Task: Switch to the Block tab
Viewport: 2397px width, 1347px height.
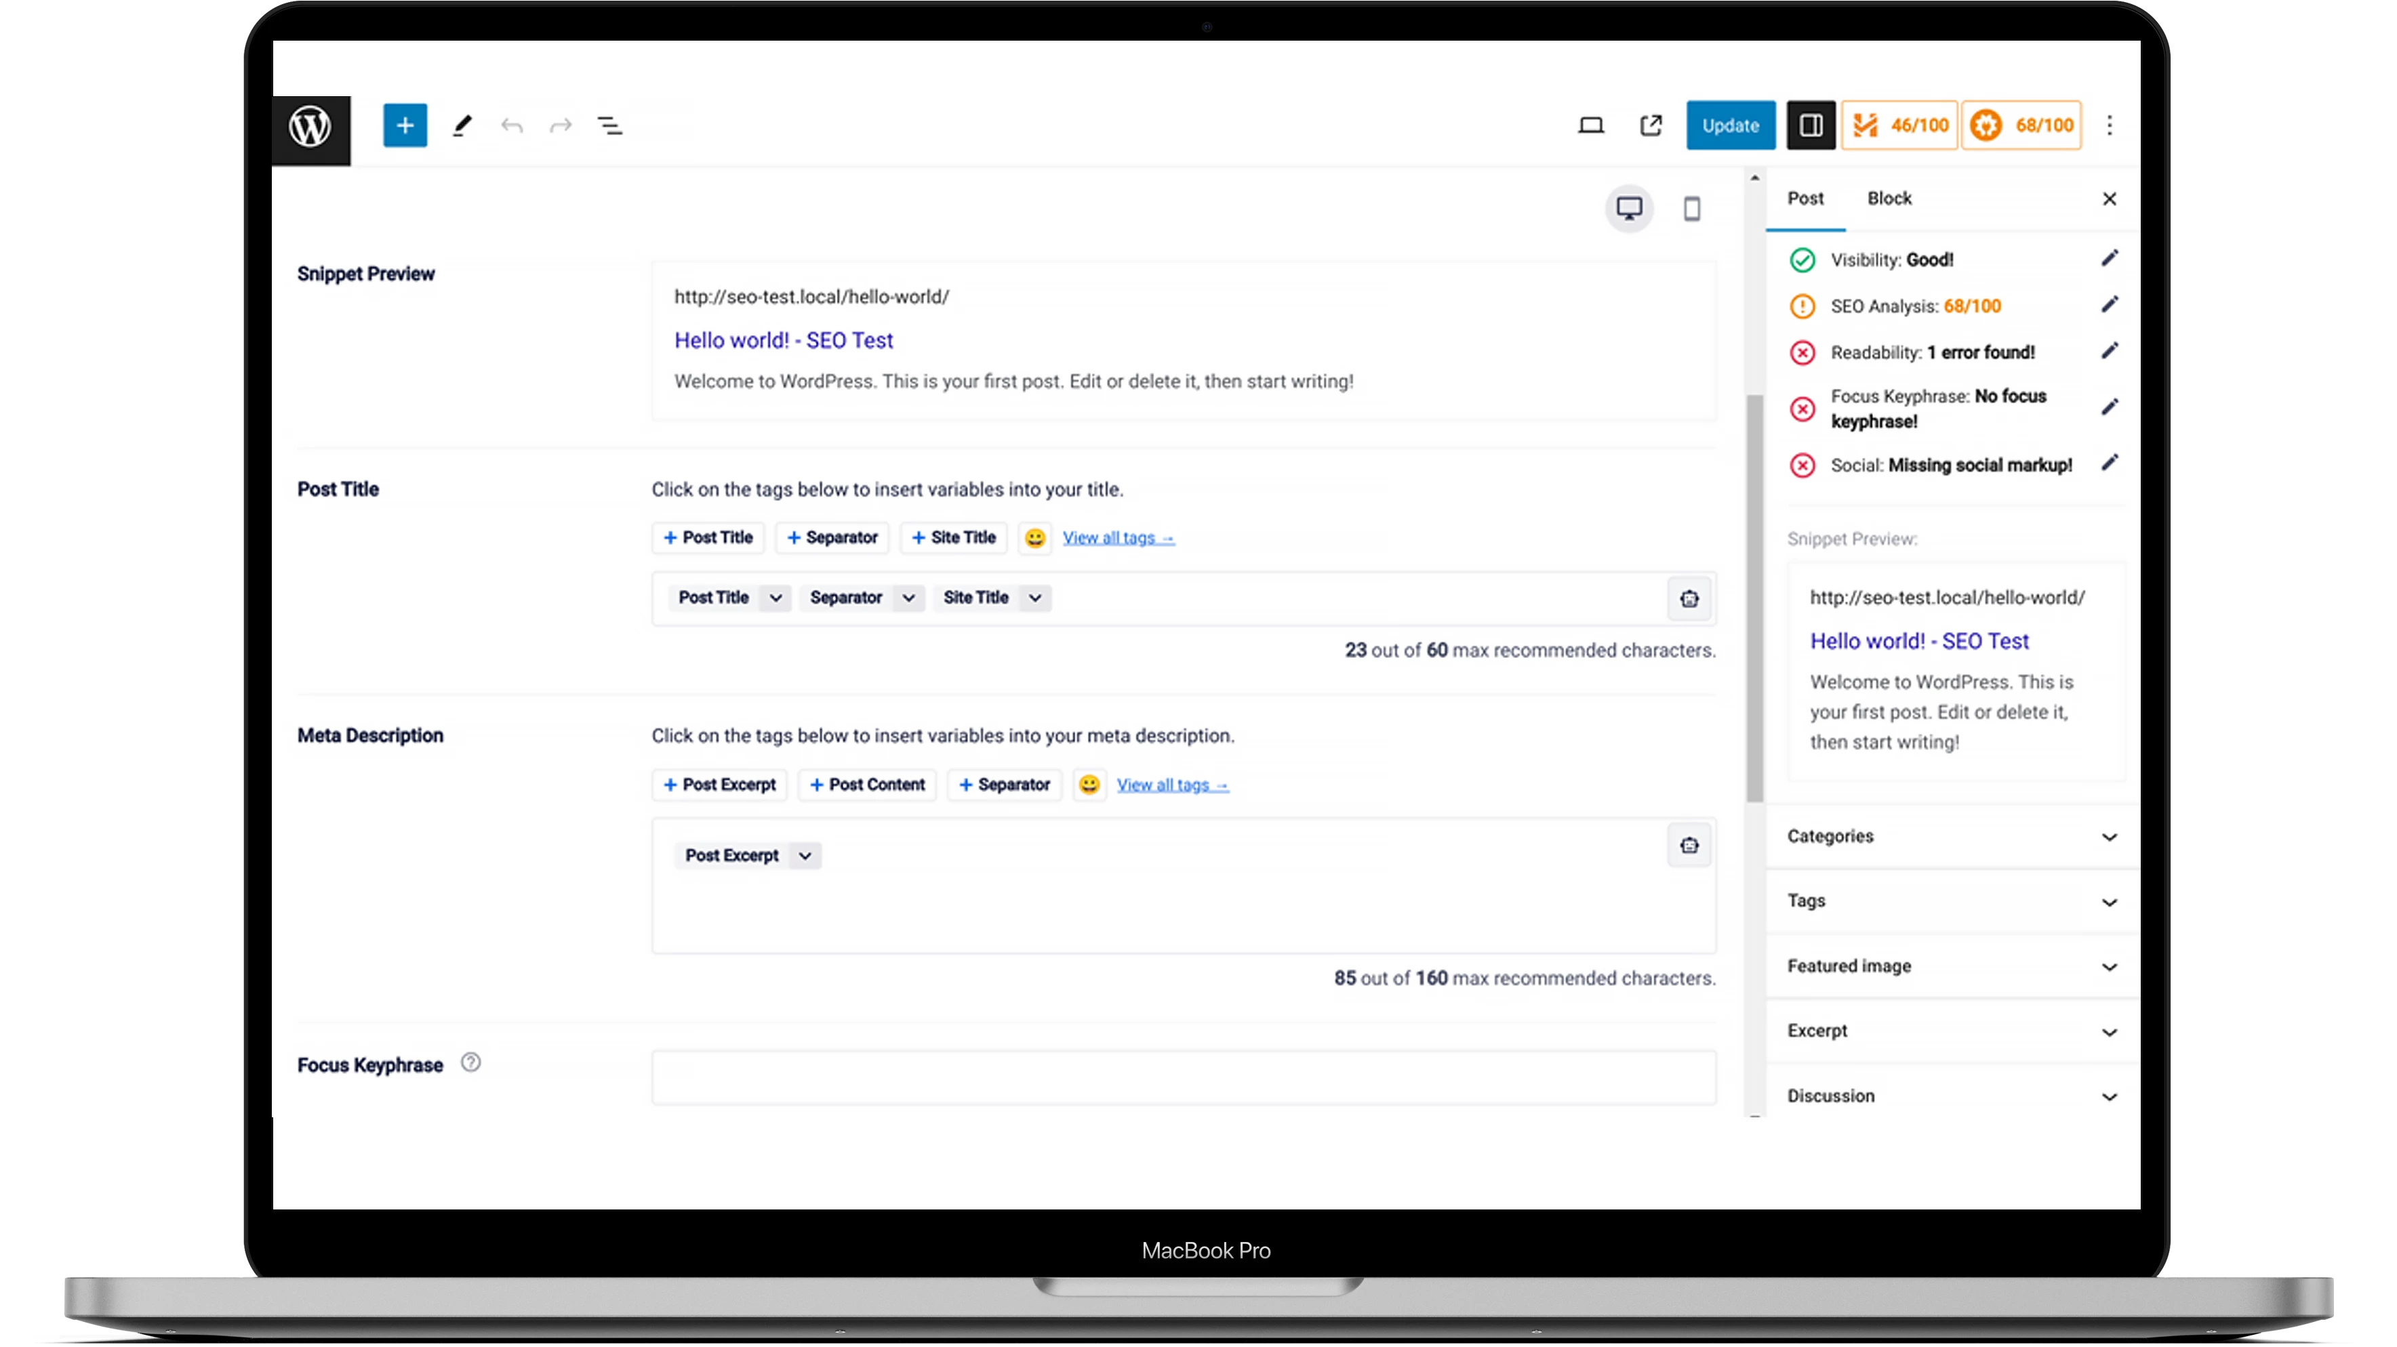Action: pos(1889,197)
